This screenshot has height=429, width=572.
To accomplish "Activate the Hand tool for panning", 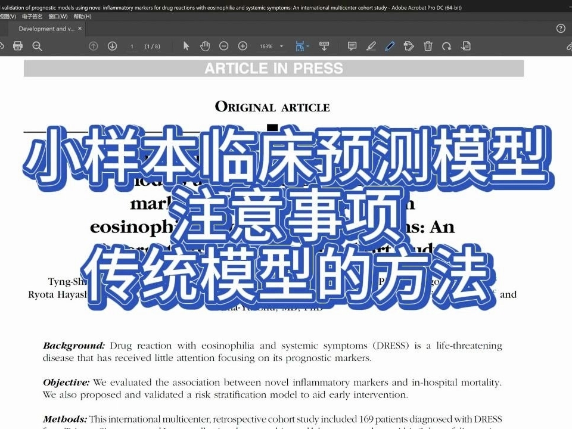I will point(204,46).
